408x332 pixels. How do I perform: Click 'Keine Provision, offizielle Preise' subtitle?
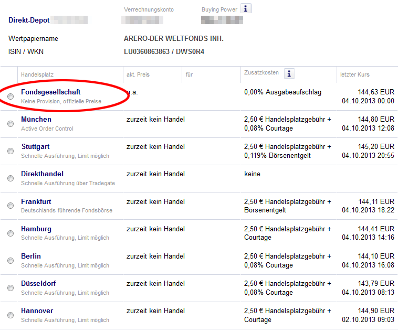point(61,101)
